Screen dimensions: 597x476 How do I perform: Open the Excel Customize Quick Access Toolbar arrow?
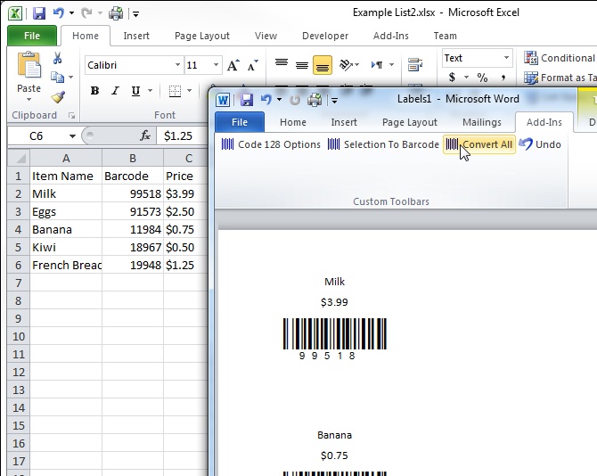(x=136, y=14)
